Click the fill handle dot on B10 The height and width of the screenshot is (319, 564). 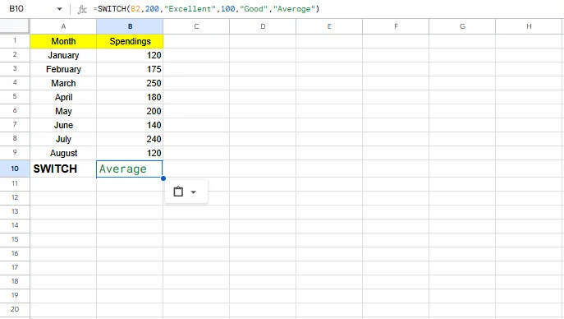[163, 178]
